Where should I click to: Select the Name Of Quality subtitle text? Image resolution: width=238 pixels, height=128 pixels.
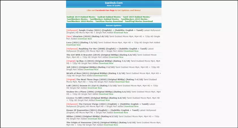pyautogui.click(x=114, y=5)
